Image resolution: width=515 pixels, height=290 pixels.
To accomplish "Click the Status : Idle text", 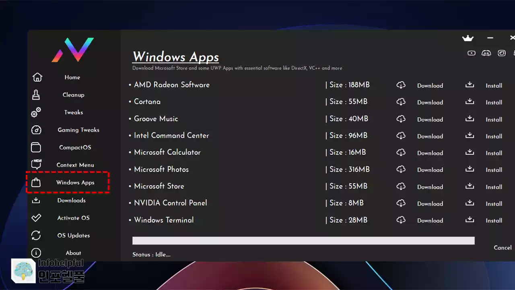I will 151,255.
